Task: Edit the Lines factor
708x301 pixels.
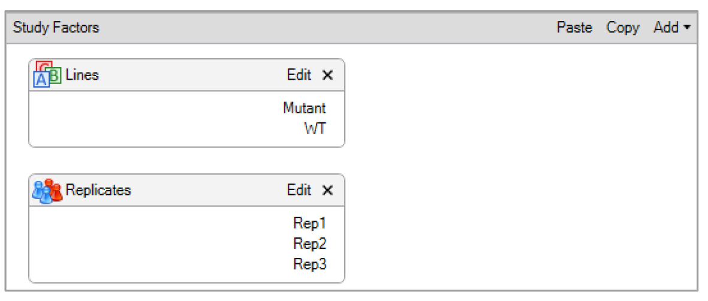Action: point(299,75)
